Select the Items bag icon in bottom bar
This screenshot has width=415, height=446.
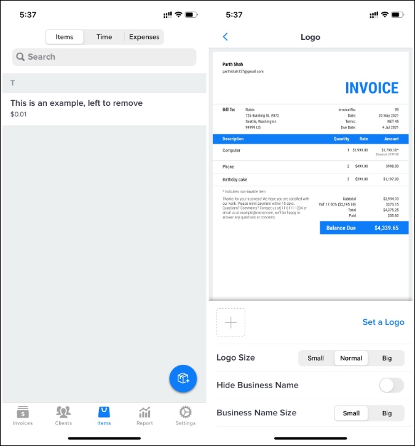(104, 412)
